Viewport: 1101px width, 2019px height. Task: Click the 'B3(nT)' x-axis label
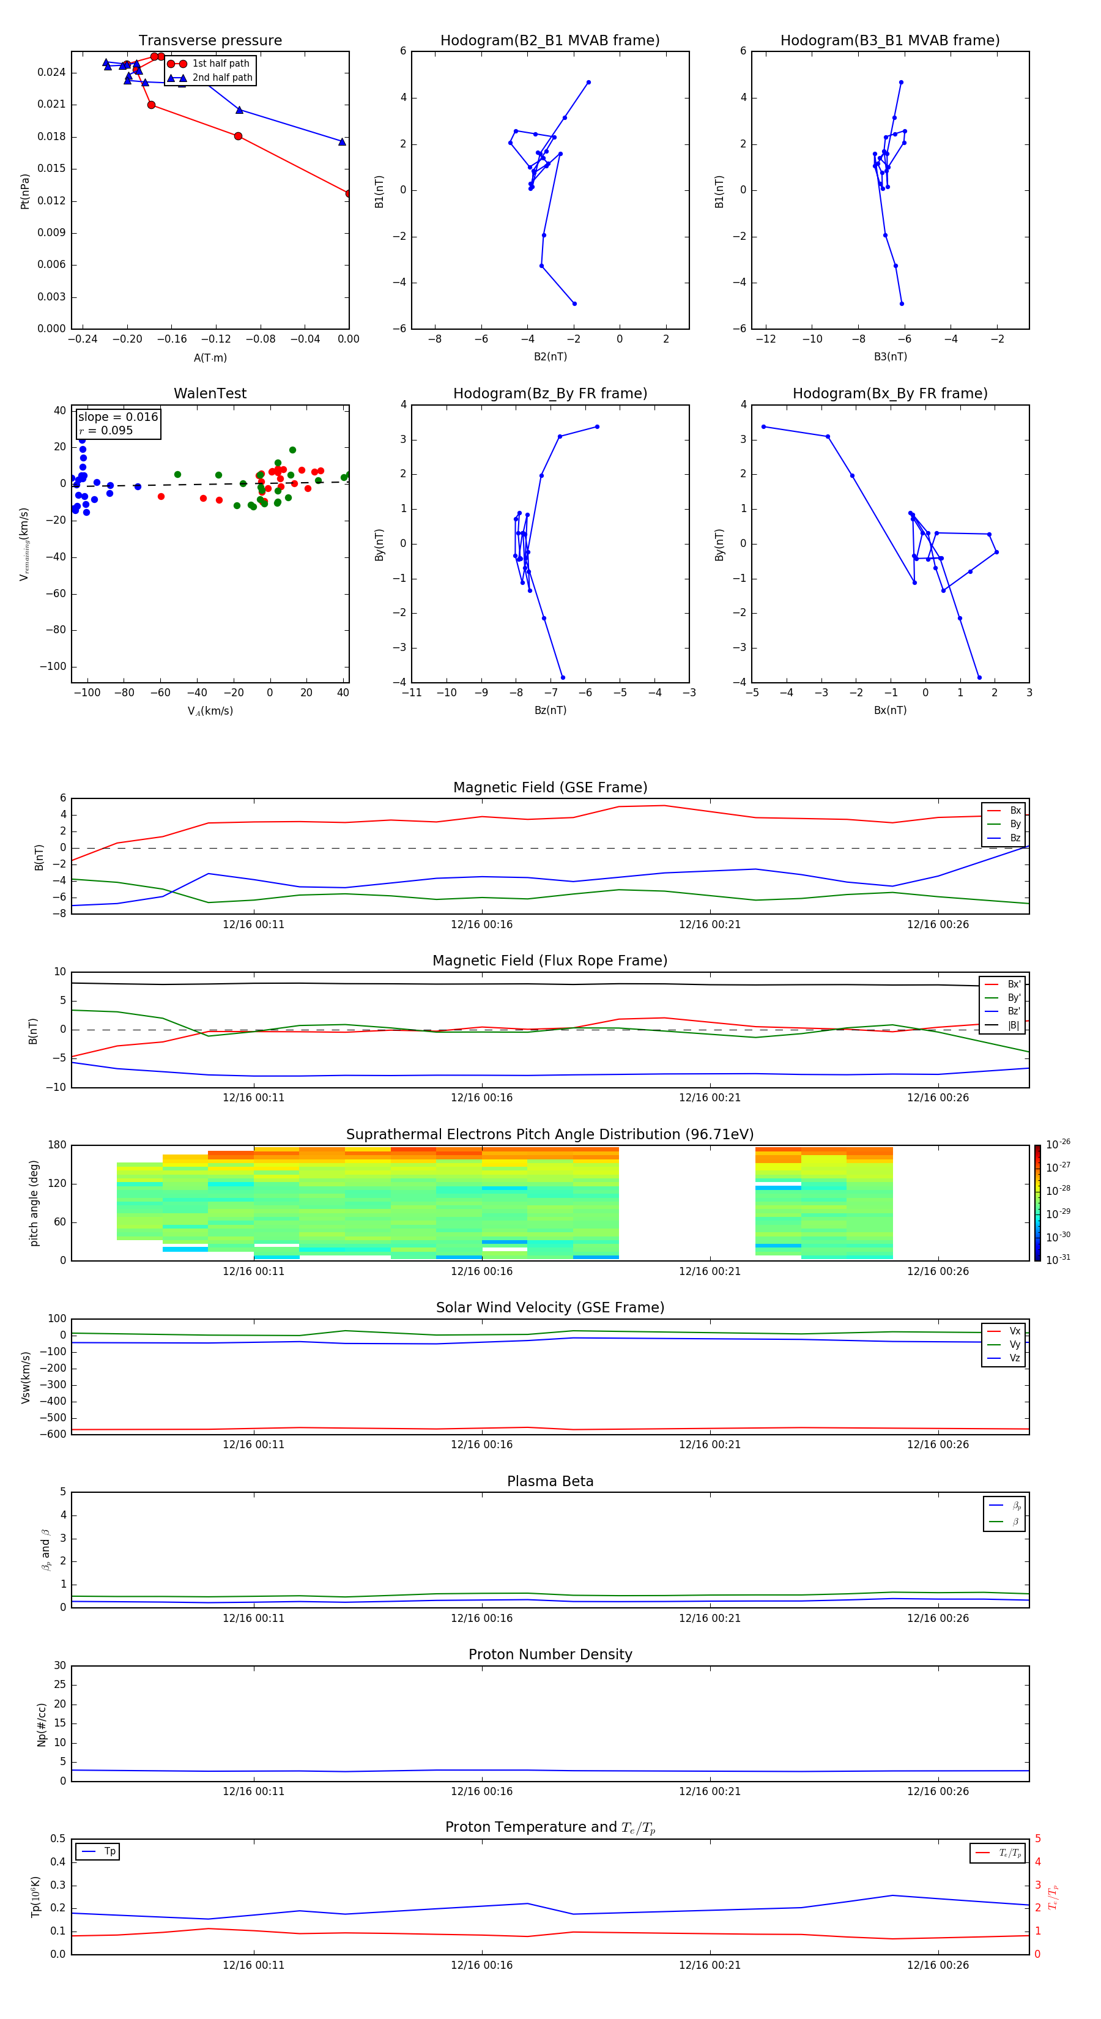point(890,357)
